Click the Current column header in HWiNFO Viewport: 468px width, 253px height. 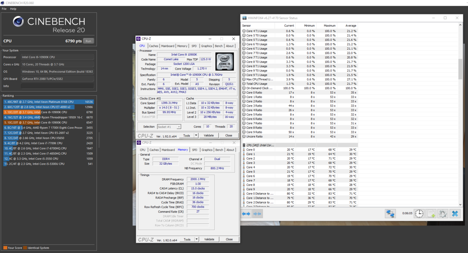pyautogui.click(x=289, y=26)
